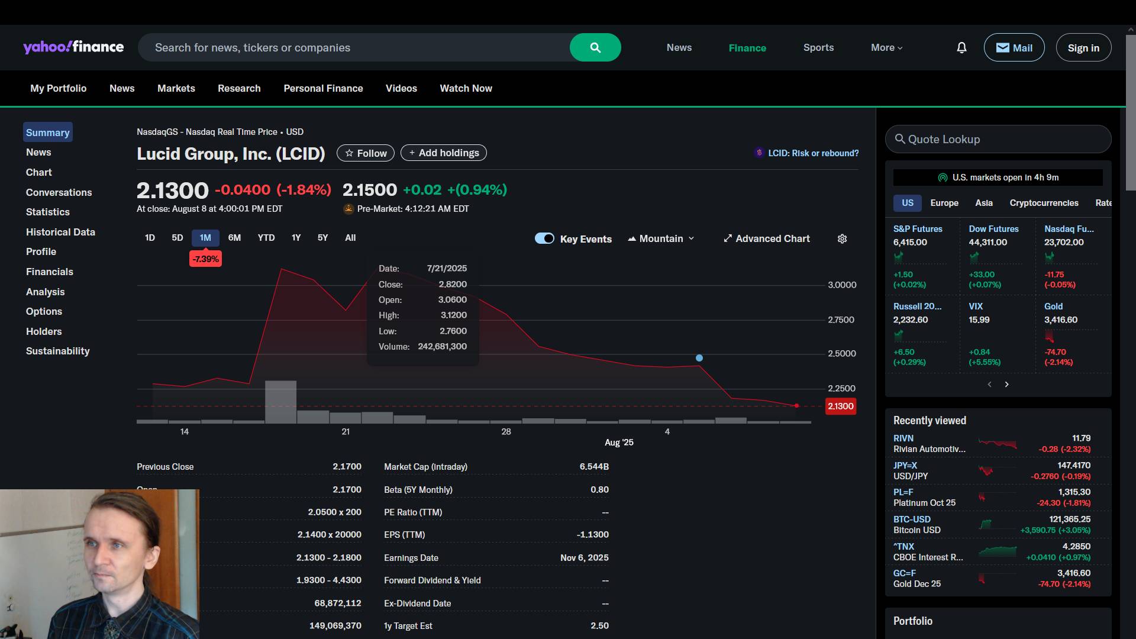Click the Mail envelope button

point(1014,47)
